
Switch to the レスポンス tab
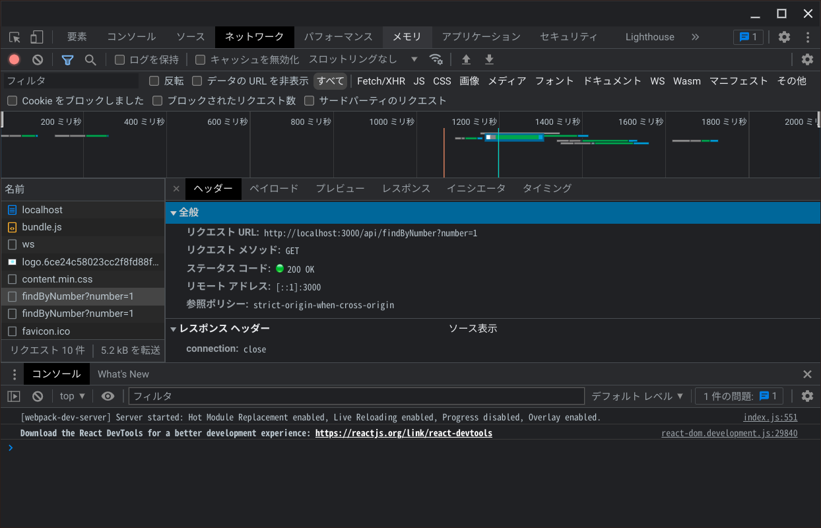point(406,189)
